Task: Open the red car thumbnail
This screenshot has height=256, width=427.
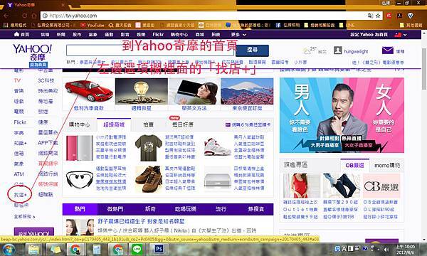Action: [89, 92]
